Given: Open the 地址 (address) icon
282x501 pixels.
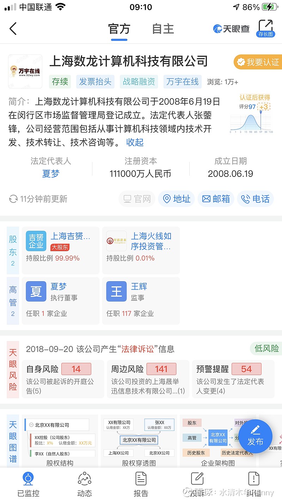Looking at the screenshot, I should pos(176,199).
